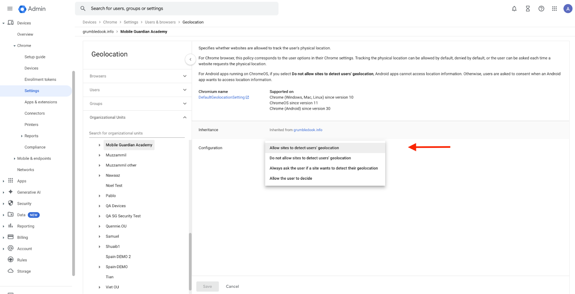Click the Generative AI sparkle icon

click(x=11, y=192)
